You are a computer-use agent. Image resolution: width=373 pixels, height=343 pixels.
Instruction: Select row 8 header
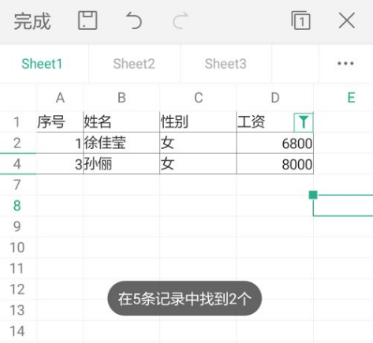pyautogui.click(x=17, y=206)
